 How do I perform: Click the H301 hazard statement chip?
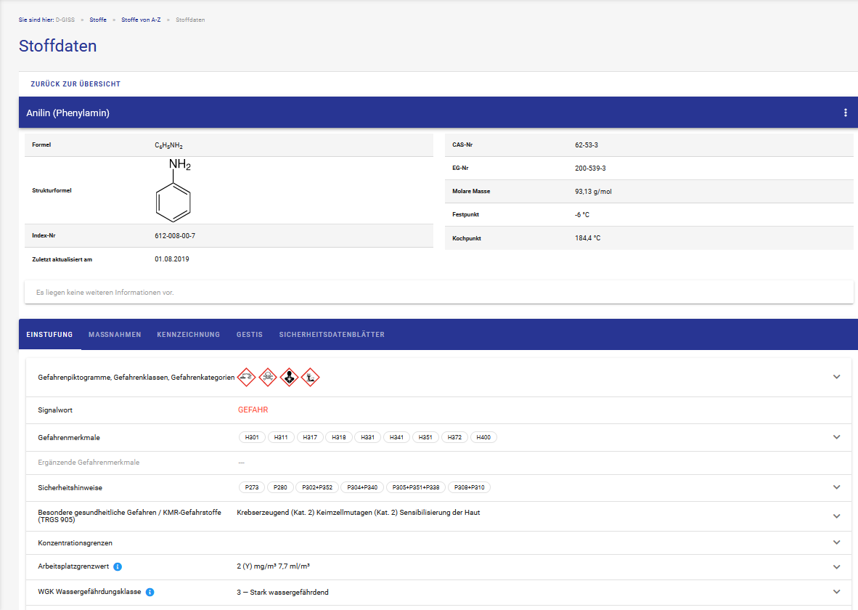253,437
